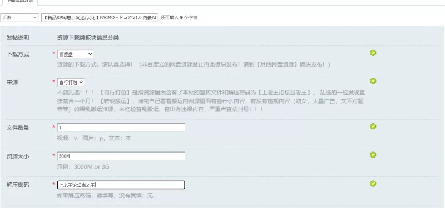Click the 下载方式 label
This screenshot has width=445, height=208.
point(18,54)
